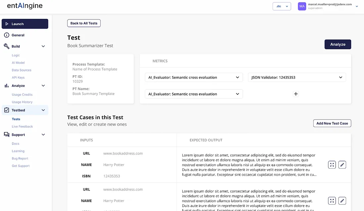Open the first AI_Evaluator metric dropdown
364x211 pixels.
click(194, 78)
